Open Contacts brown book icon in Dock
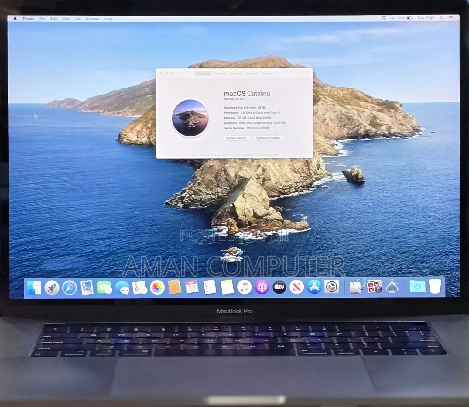469x407 pixels. 175,287
